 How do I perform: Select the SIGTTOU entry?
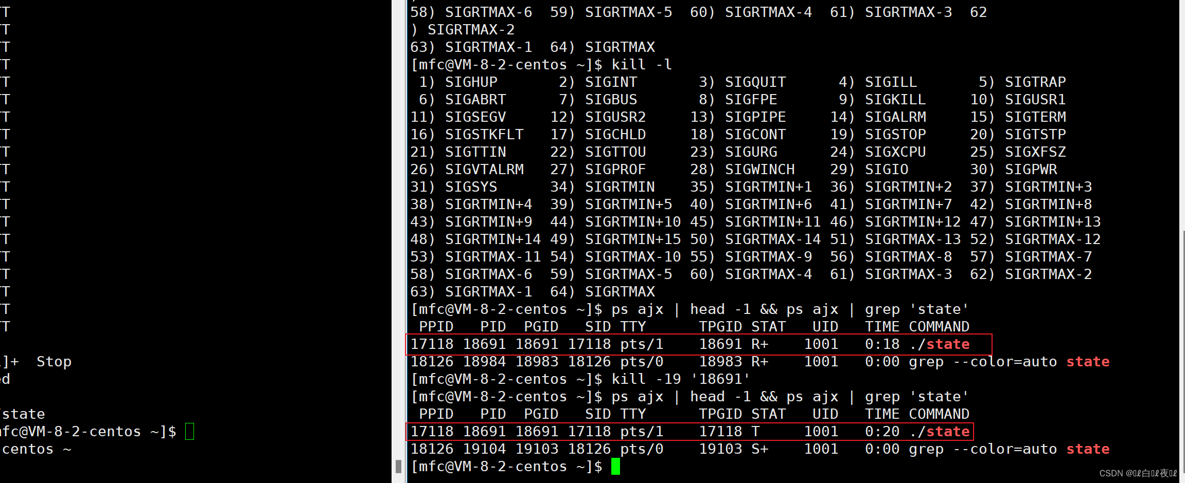[x=598, y=152]
